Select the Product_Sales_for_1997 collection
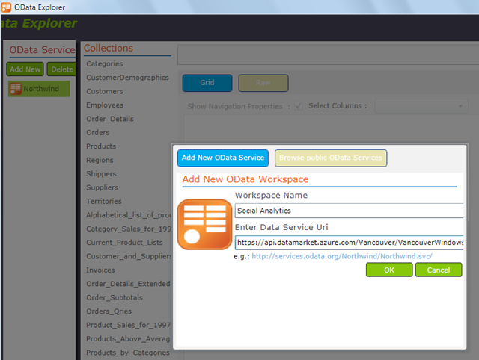 (x=128, y=325)
